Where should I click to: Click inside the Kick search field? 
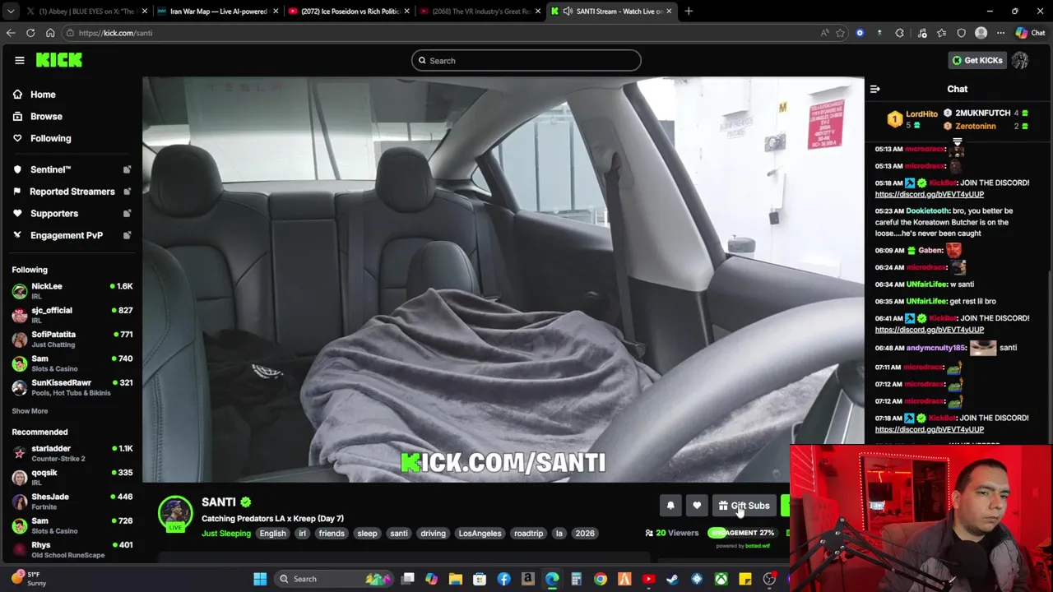[526, 61]
